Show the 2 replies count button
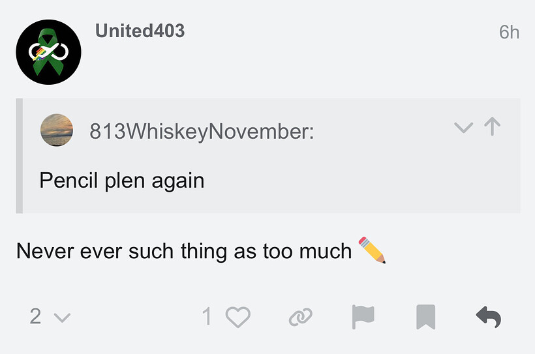Screen dimensions: 535x354 tap(35, 316)
